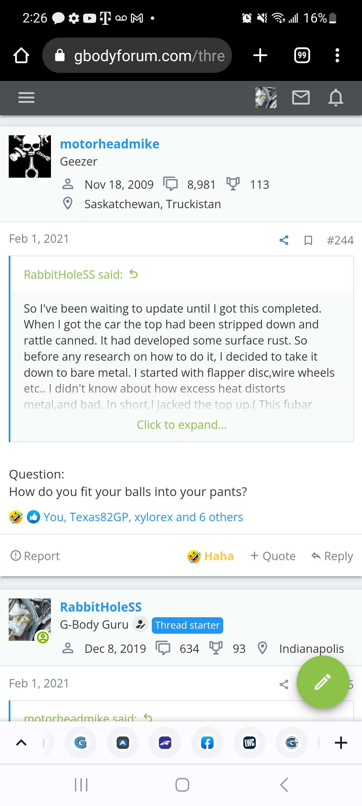The height and width of the screenshot is (806, 362).
Task: Open the alerts bell icon
Action: (336, 98)
